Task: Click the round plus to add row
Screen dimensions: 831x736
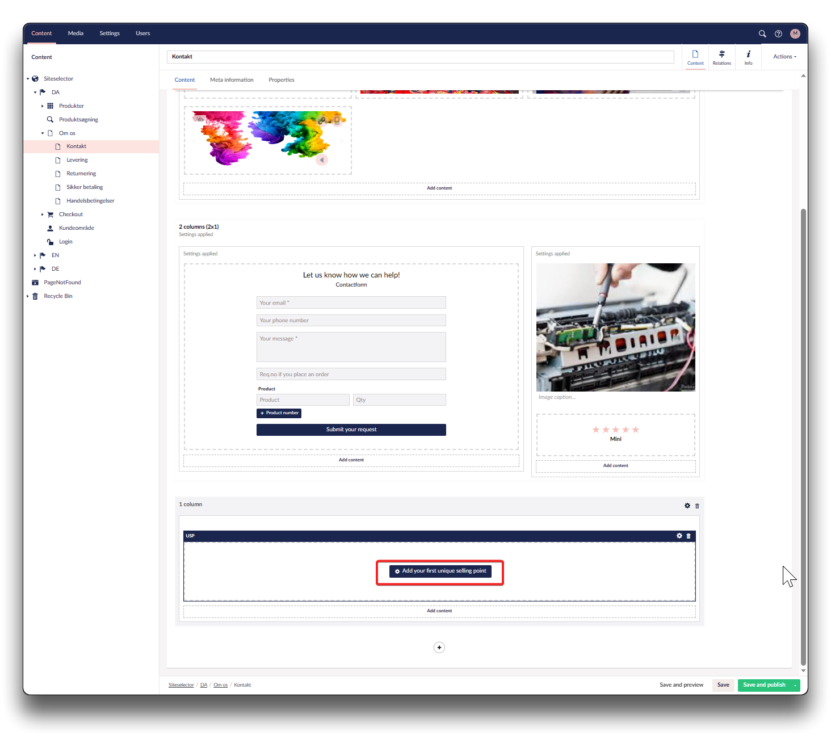Action: tap(439, 647)
